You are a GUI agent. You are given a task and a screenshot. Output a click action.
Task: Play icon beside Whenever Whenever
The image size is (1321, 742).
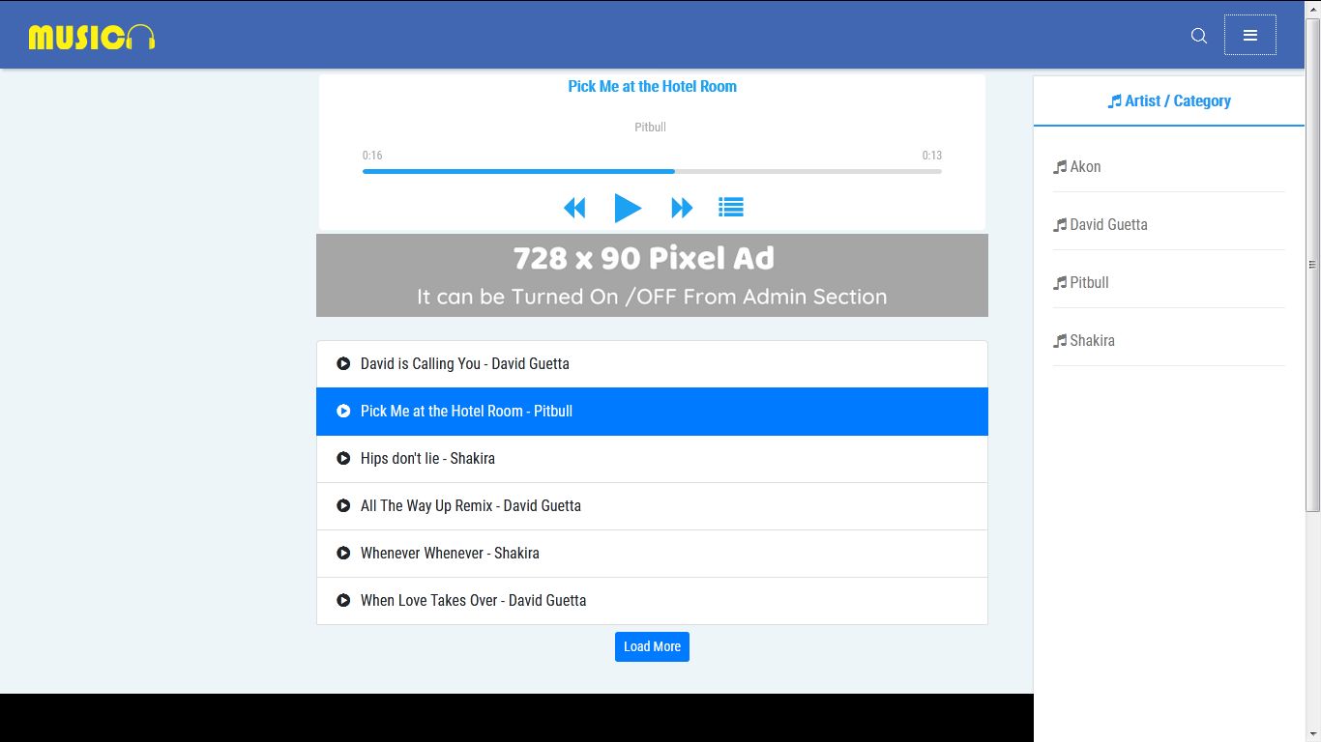pos(343,553)
